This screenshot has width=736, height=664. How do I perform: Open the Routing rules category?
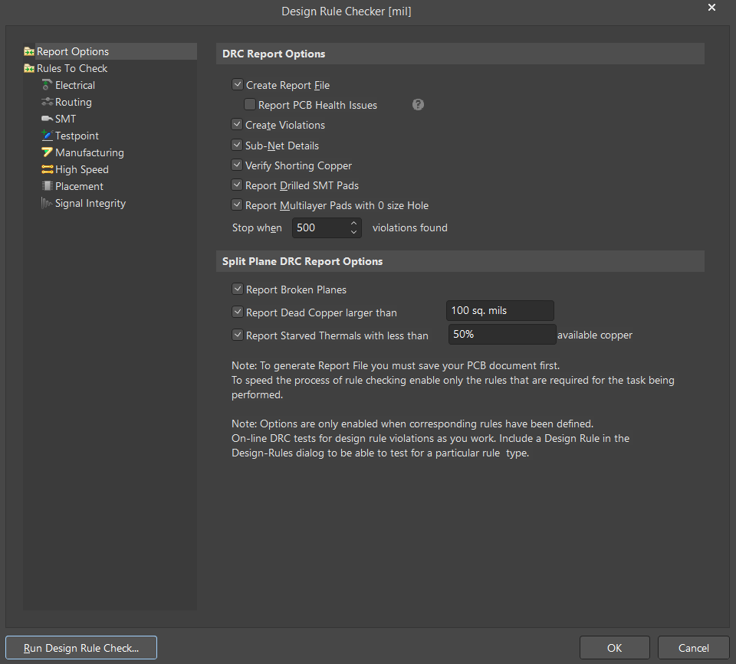74,102
